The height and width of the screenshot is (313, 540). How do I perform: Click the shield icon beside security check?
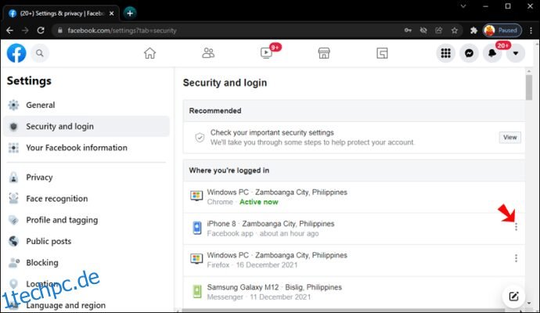point(200,138)
